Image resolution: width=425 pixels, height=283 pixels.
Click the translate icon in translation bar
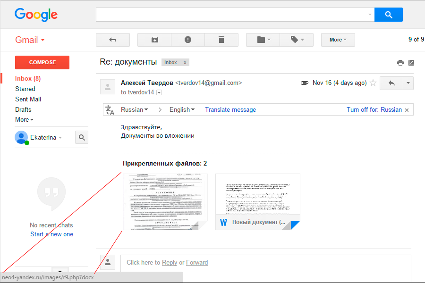click(x=110, y=110)
